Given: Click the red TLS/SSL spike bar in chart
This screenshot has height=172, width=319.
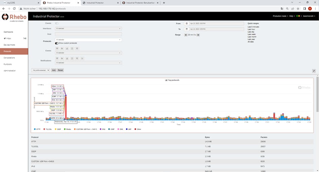Looking at the screenshot, I should [66, 107].
